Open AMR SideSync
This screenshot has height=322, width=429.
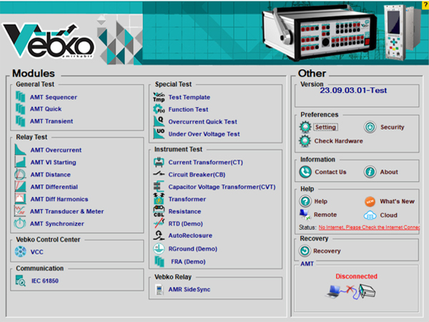189,289
